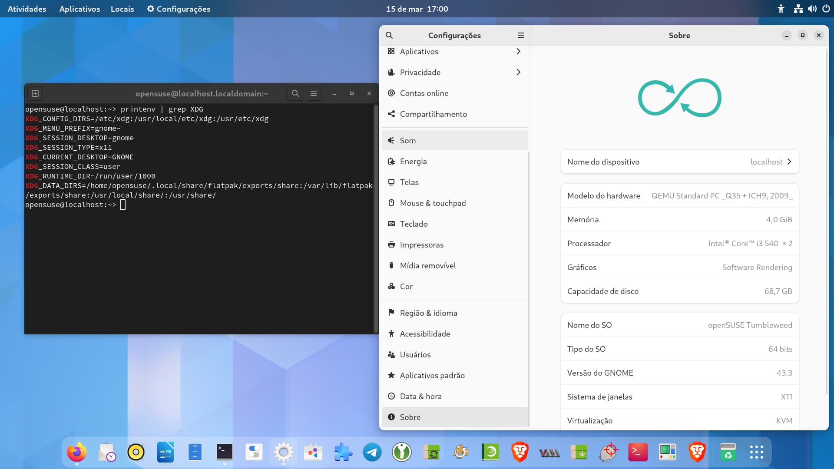This screenshot has width=834, height=469.
Task: Expand the Aplicativos settings chevron
Action: click(x=518, y=51)
